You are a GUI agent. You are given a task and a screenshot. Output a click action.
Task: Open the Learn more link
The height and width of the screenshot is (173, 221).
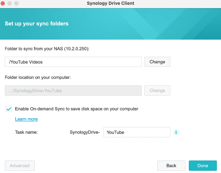coord(26,119)
